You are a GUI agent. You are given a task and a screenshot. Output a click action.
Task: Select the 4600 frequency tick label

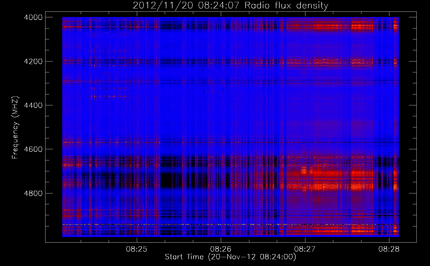(33, 149)
